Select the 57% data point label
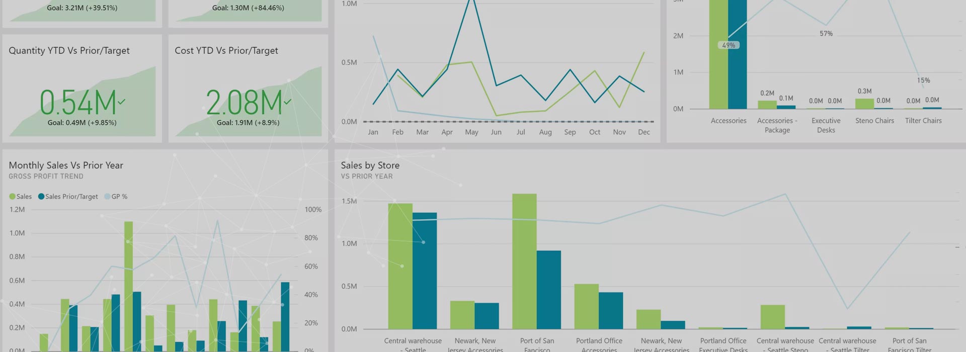The width and height of the screenshot is (966, 352). 826,34
